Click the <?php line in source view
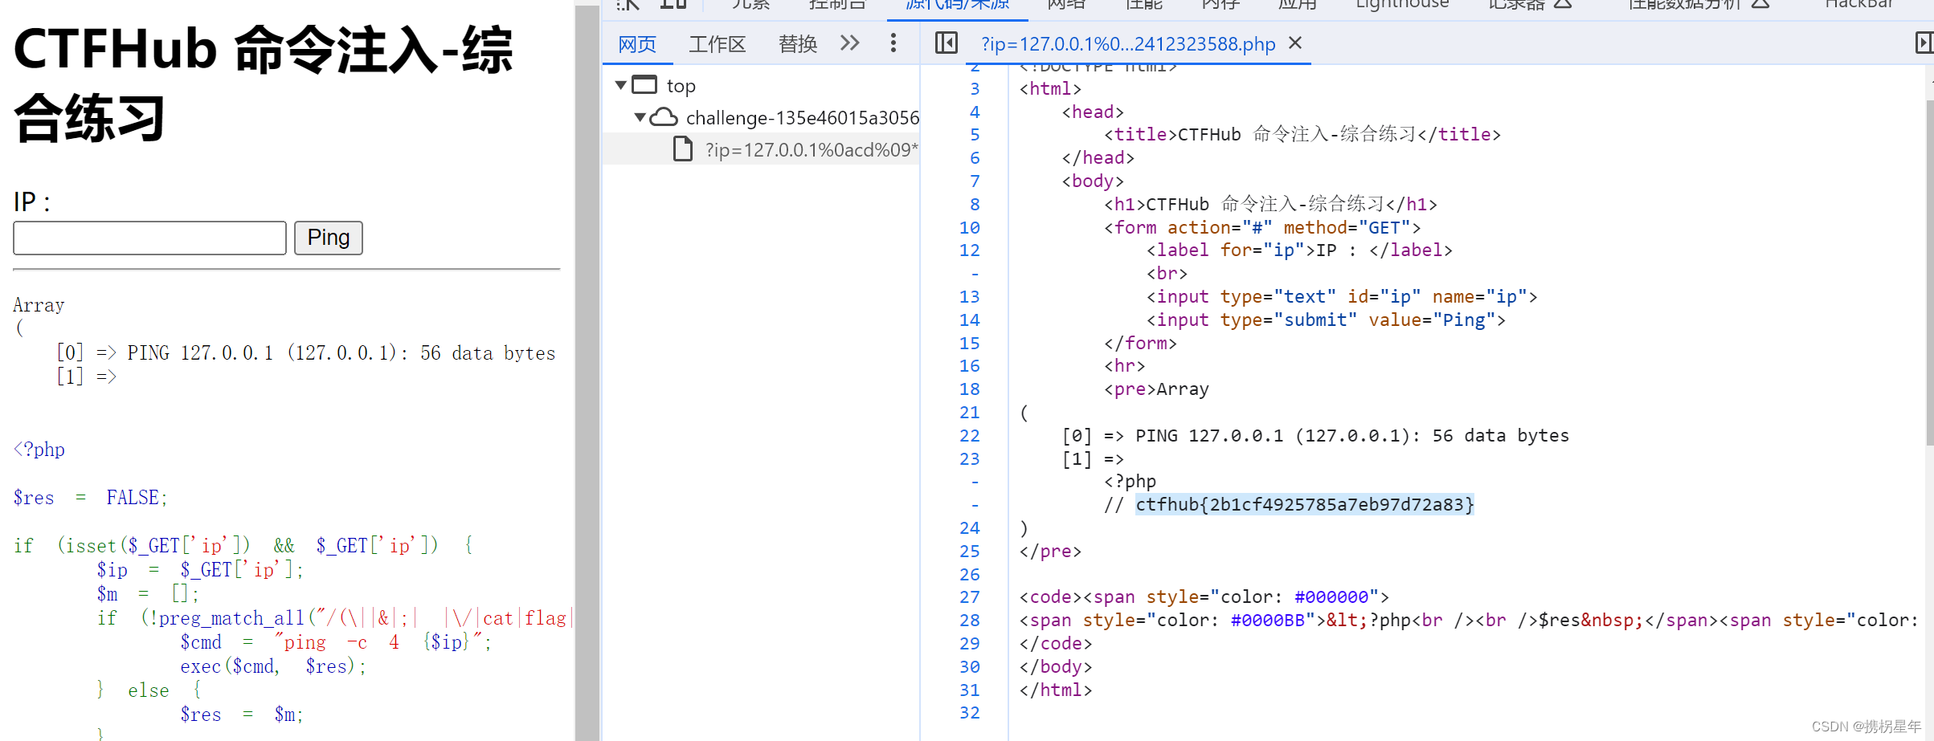The height and width of the screenshot is (741, 1934). pos(1130,481)
